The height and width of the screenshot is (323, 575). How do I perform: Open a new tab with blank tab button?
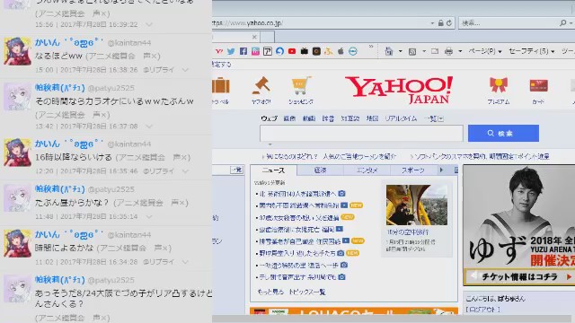tap(268, 37)
